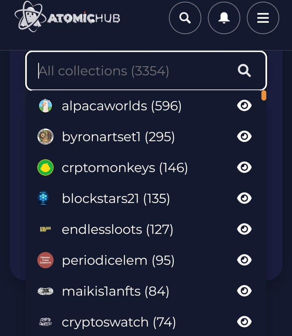The height and width of the screenshot is (336, 292).
Task: Toggle visibility eye for alpacaworlds
Action: (x=244, y=106)
